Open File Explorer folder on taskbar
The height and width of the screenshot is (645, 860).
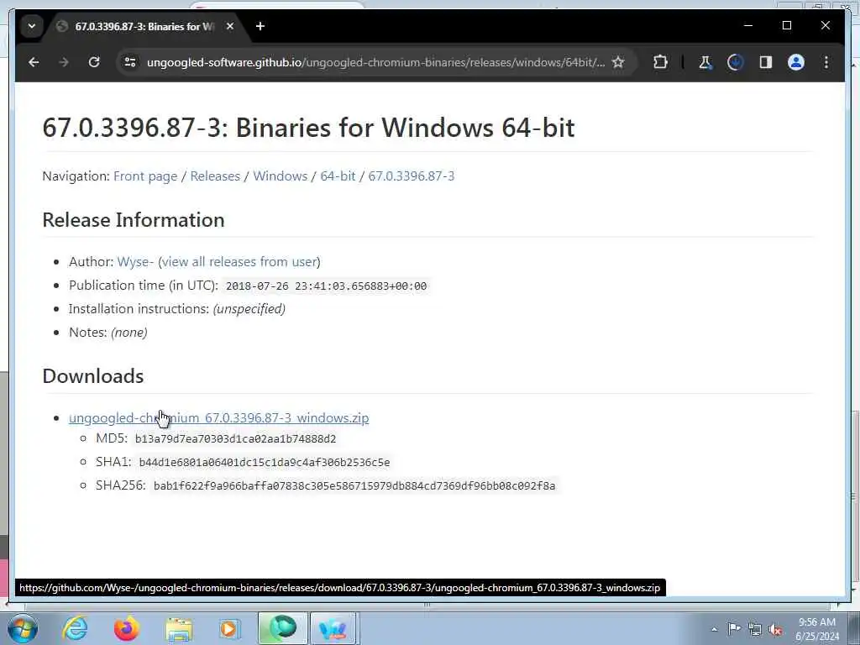[x=179, y=629]
